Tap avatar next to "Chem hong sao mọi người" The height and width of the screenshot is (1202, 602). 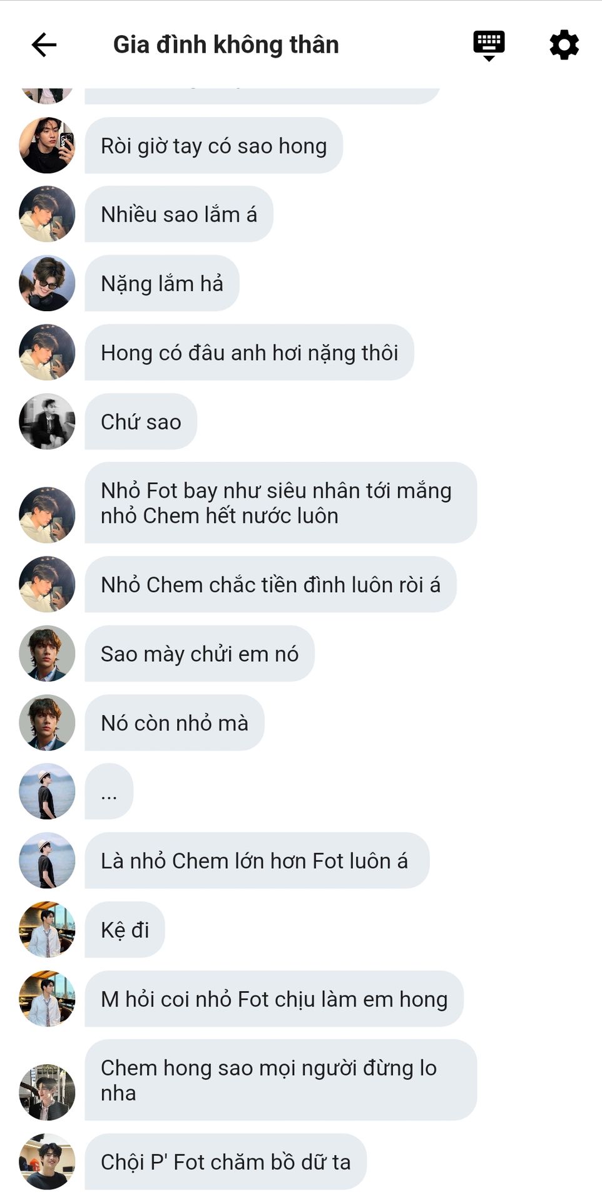click(x=47, y=1092)
